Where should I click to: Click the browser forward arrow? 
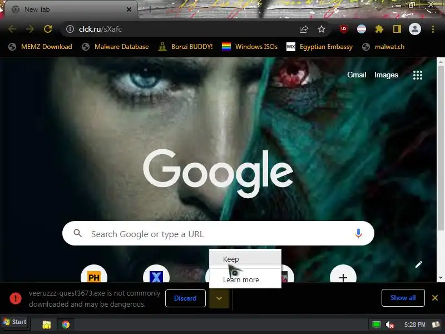30,29
